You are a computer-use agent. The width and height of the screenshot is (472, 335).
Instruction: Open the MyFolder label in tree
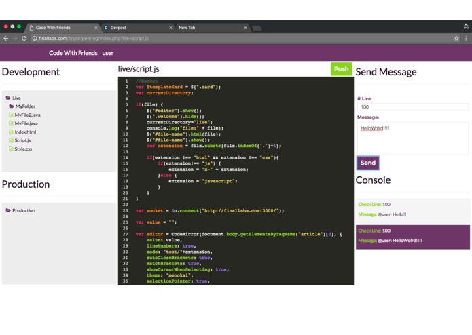(25, 106)
